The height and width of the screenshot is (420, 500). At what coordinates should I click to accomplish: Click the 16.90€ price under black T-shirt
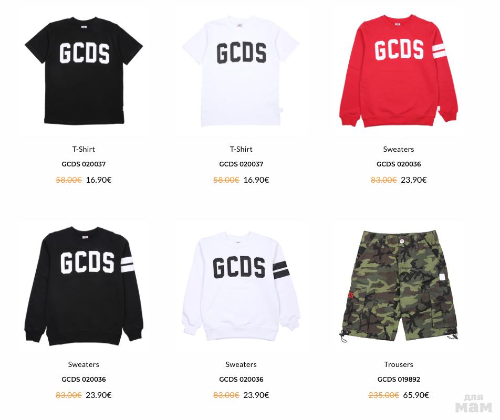(x=99, y=180)
